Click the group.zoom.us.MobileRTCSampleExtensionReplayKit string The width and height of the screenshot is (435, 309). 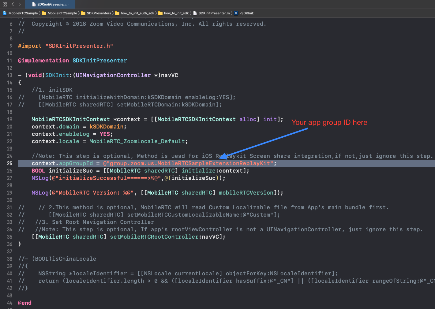pyautogui.click(x=188, y=163)
